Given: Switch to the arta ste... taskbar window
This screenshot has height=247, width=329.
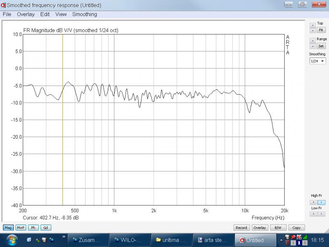Looking at the screenshot, I should 213,240.
